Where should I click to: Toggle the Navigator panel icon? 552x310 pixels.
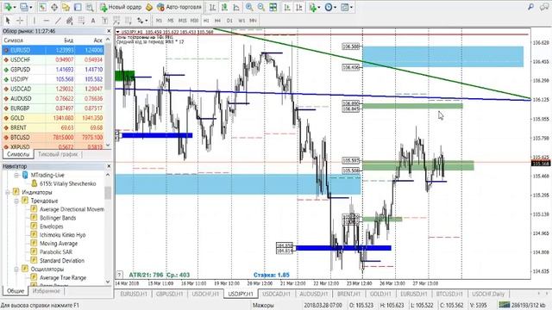pos(66,7)
